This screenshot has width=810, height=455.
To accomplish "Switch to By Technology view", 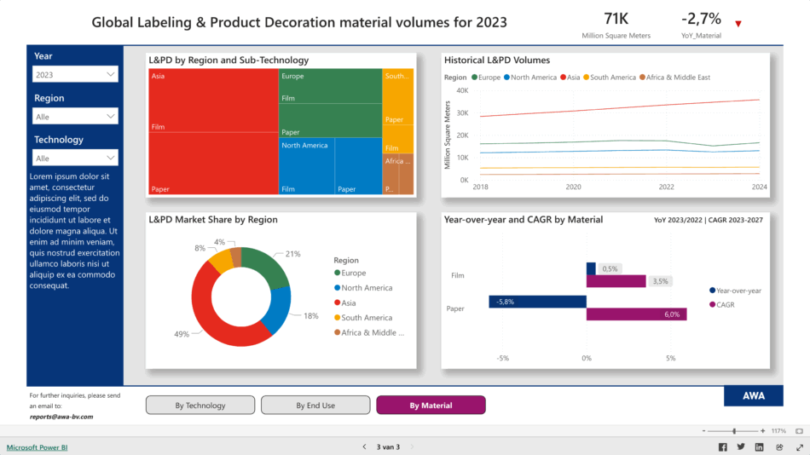I will (x=200, y=406).
